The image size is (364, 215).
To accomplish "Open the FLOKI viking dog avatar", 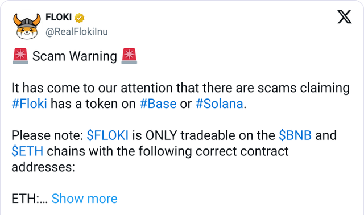I will tap(27, 26).
